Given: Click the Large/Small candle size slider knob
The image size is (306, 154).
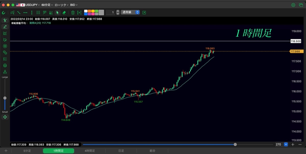Looking at the screenshot, I should (5, 98).
